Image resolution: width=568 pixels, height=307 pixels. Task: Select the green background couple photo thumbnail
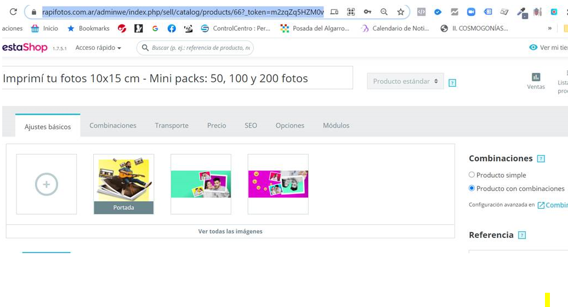tap(201, 184)
